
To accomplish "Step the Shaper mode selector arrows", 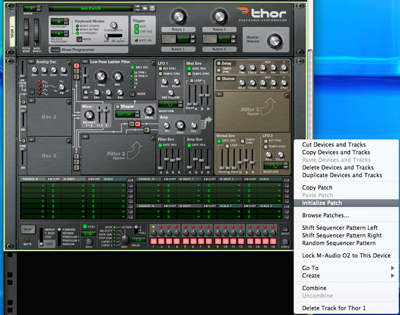I will pos(137,114).
